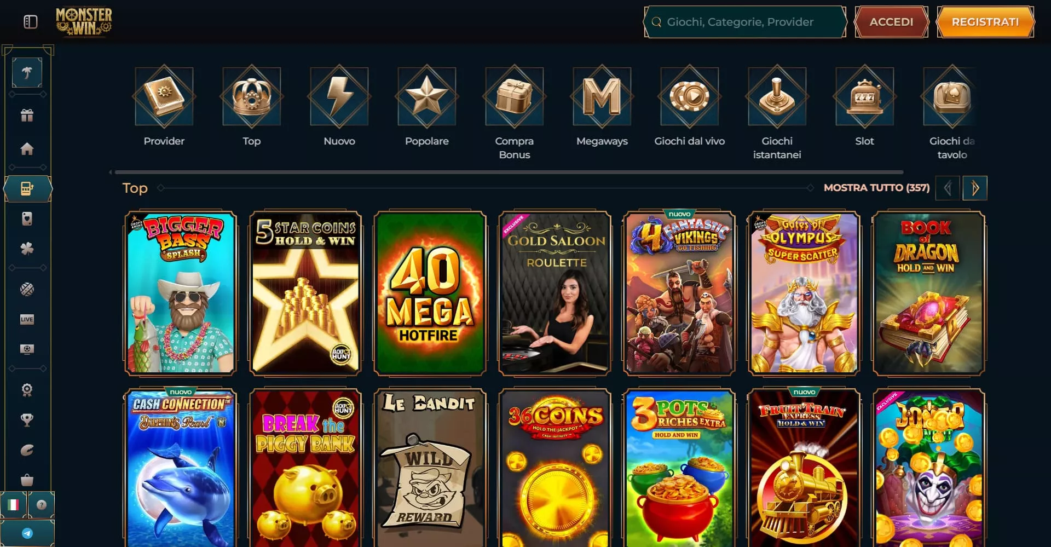
Task: Click the ACCEDI login button
Action: coord(892,22)
